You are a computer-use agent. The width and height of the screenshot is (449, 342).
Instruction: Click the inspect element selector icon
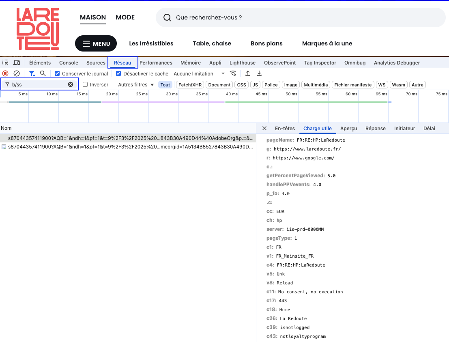coord(5,63)
